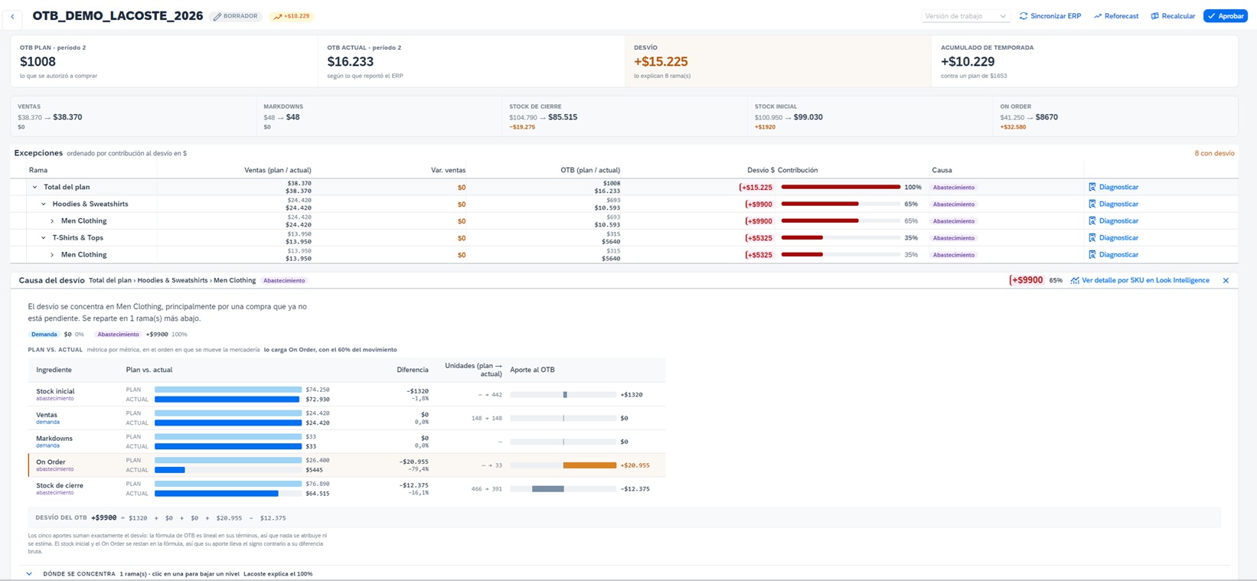Select the OTB PLAN - período 2 card
This screenshot has width=1257, height=581.
165,61
